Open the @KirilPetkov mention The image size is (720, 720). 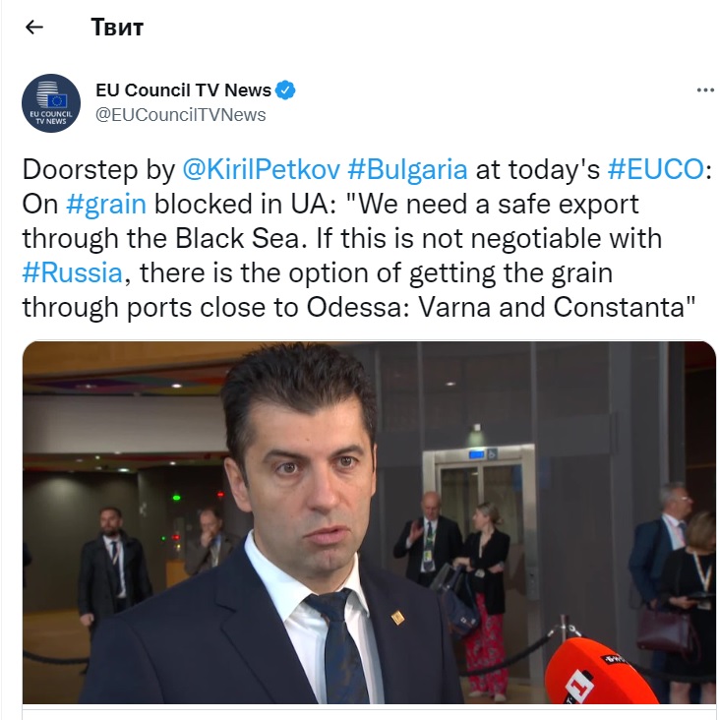point(262,169)
